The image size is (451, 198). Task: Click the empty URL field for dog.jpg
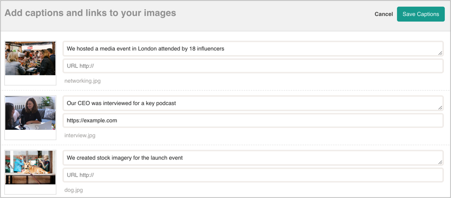pos(252,175)
